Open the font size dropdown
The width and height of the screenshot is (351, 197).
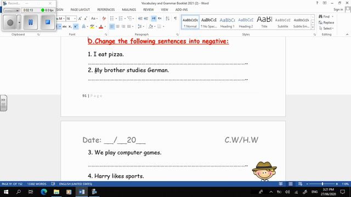click(x=75, y=19)
